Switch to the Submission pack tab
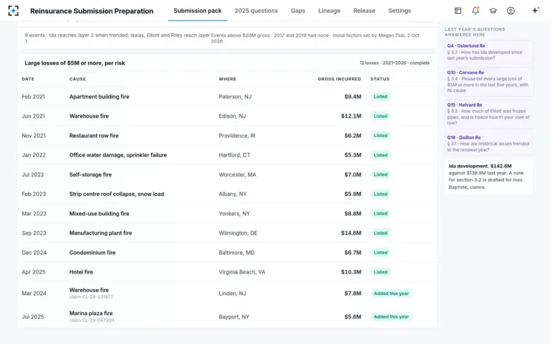The height and width of the screenshot is (344, 551). pos(197,11)
